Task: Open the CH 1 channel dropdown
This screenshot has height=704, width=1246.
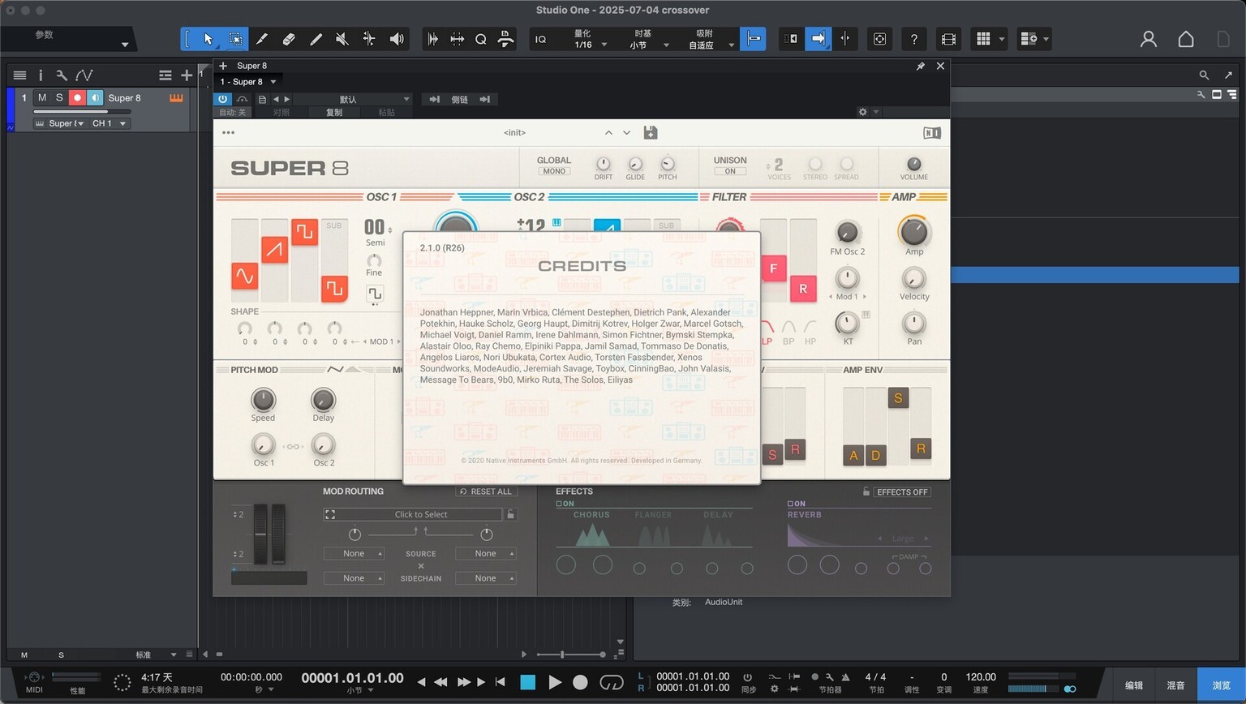Action: [110, 123]
